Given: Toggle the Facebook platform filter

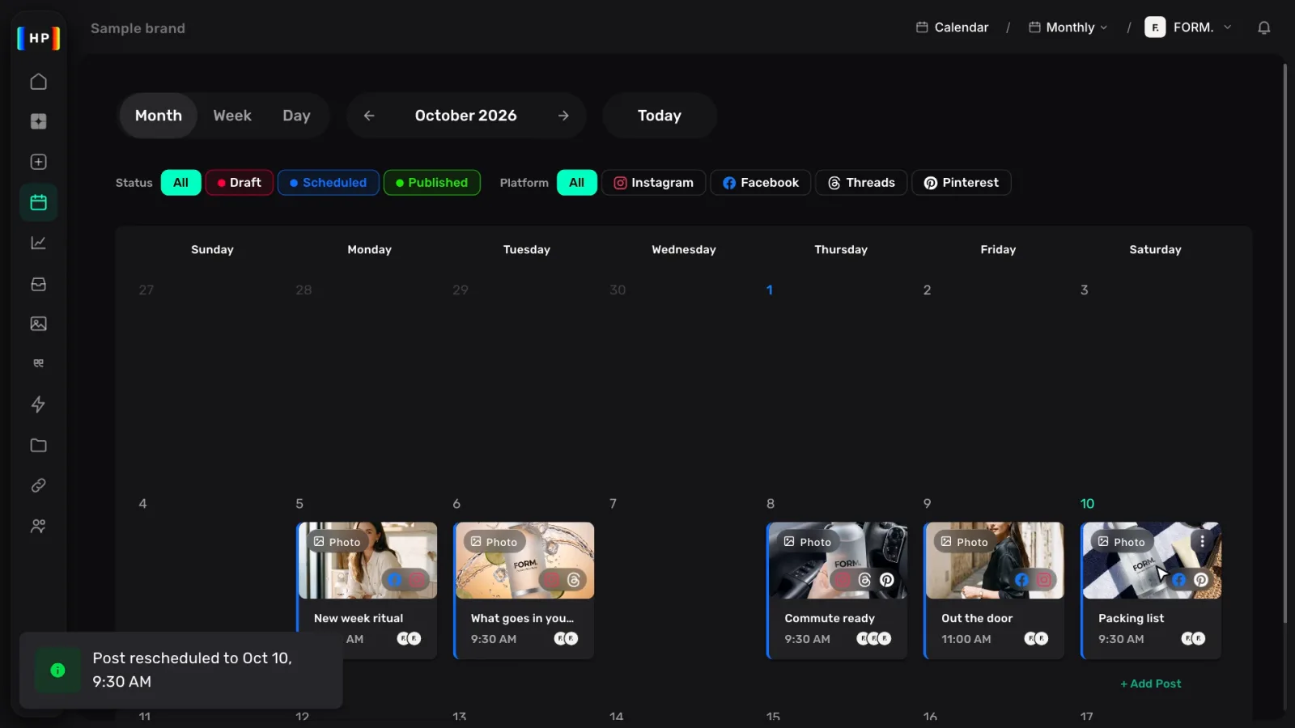Looking at the screenshot, I should pos(761,183).
